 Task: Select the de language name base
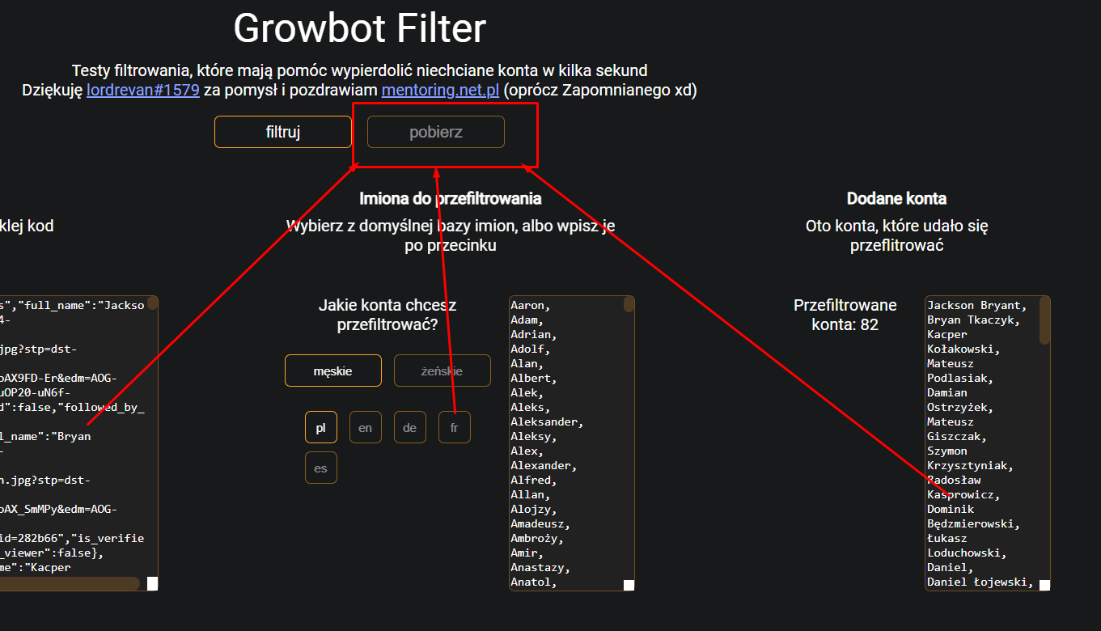pyautogui.click(x=409, y=427)
